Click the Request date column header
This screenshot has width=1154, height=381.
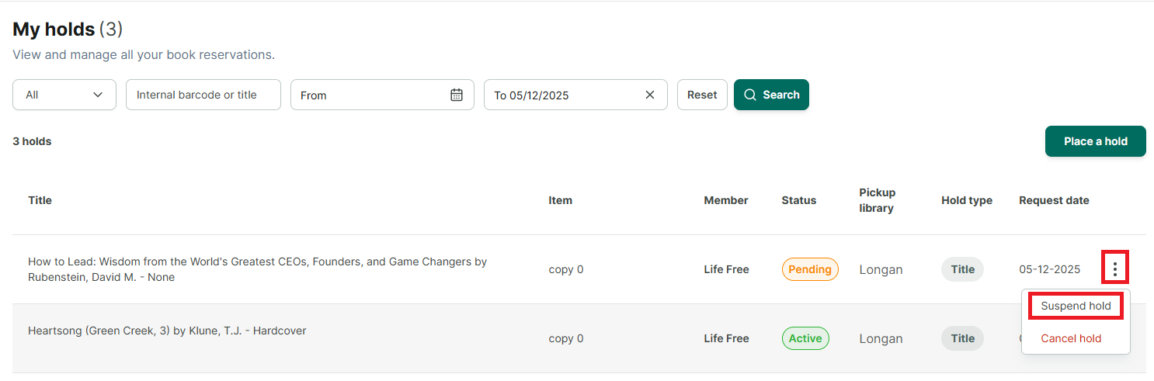click(x=1054, y=200)
